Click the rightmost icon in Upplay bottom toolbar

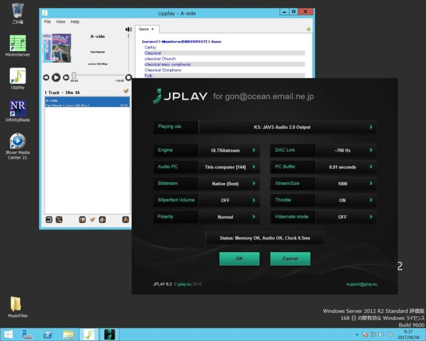[x=126, y=220]
